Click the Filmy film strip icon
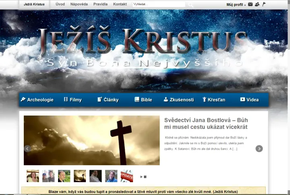Screen dimensions: 290x195 [x=66, y=100]
